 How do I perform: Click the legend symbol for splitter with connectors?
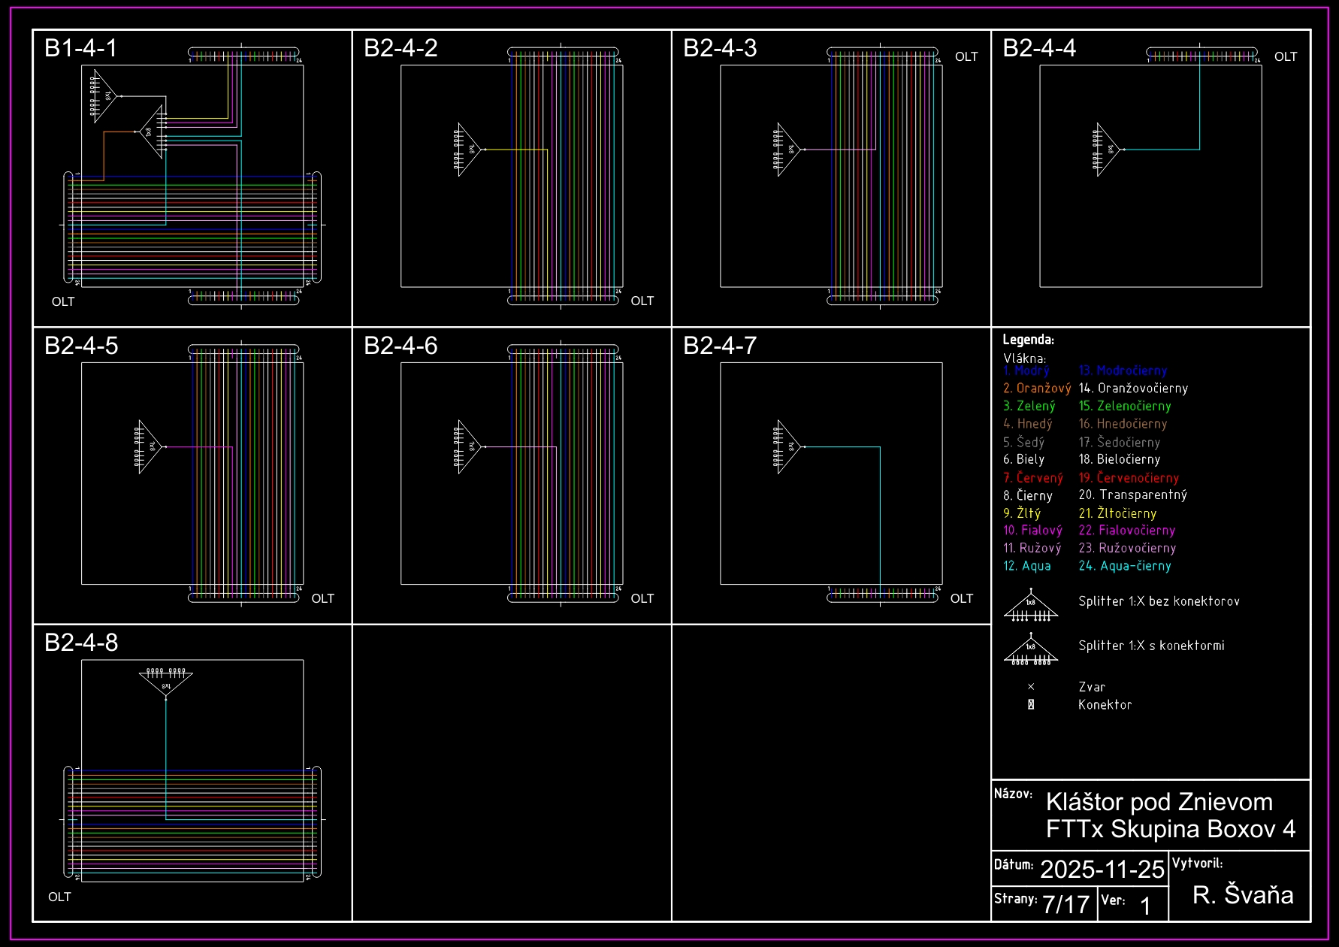point(1031,651)
